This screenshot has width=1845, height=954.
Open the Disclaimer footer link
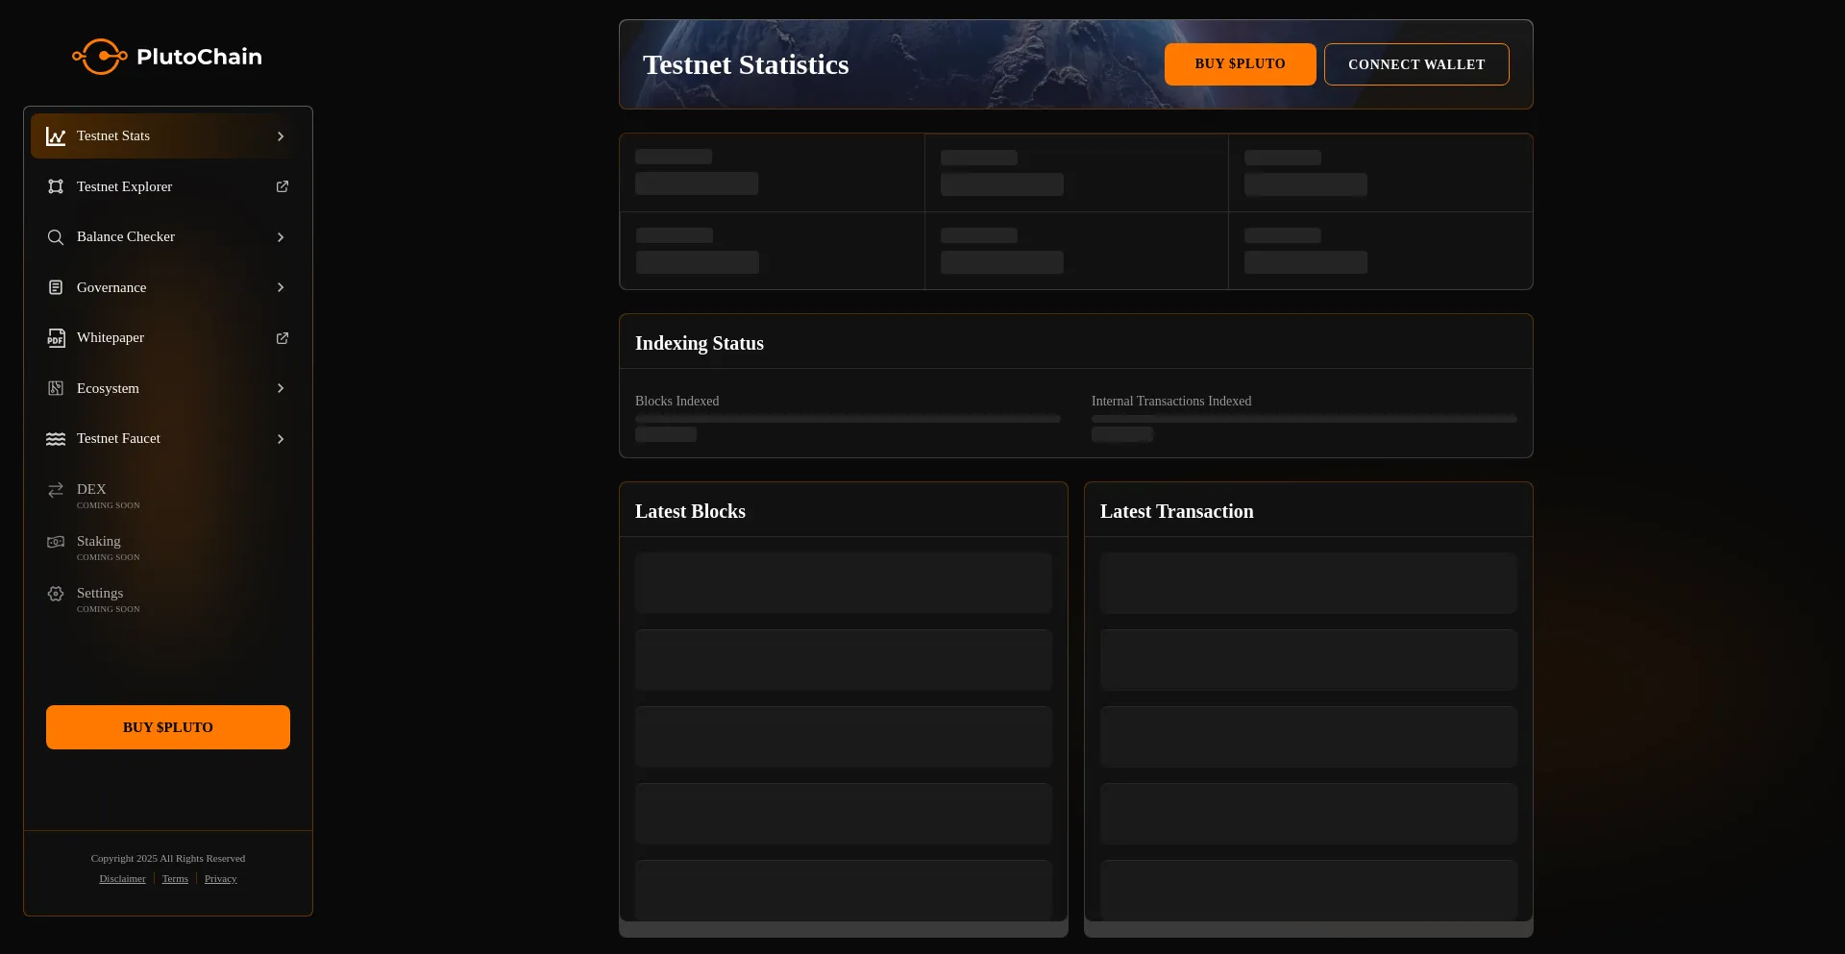point(123,879)
